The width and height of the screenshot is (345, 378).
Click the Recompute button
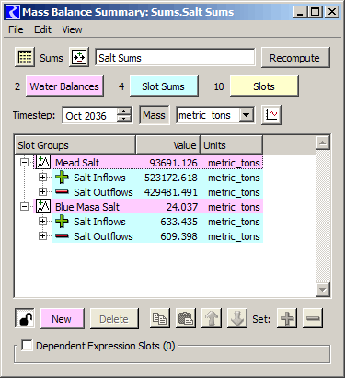click(295, 58)
